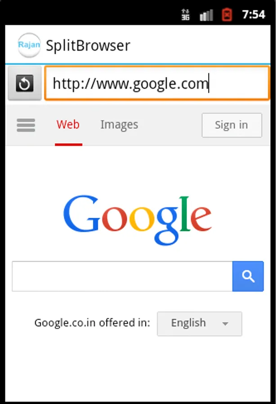This screenshot has height=404, width=276.
Task: Switch to the Images tab
Action: [x=119, y=125]
